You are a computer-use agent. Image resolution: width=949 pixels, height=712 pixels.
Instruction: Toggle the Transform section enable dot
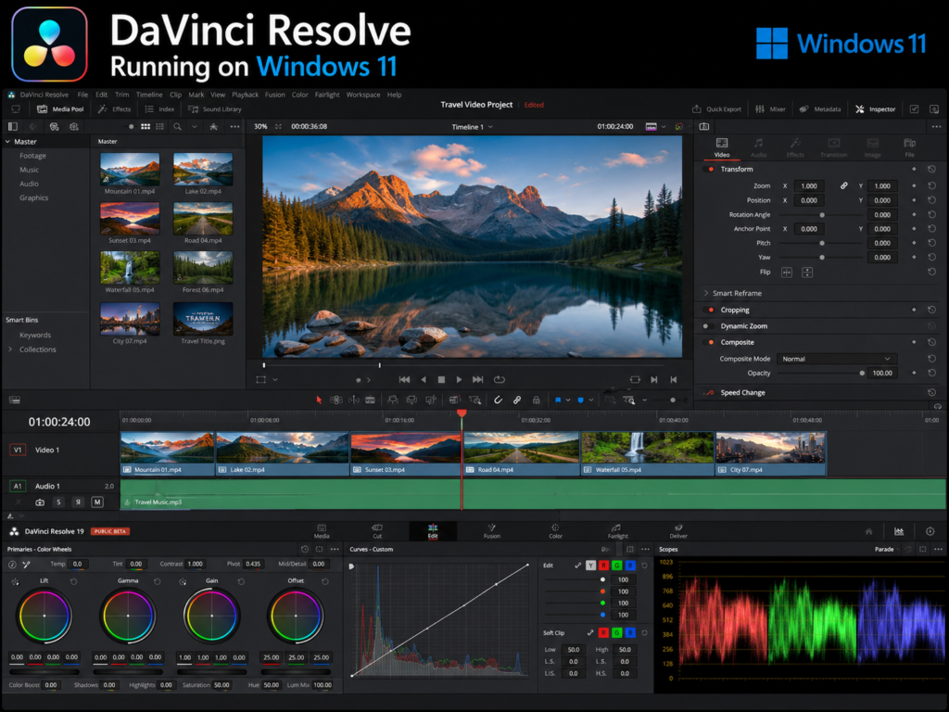711,170
